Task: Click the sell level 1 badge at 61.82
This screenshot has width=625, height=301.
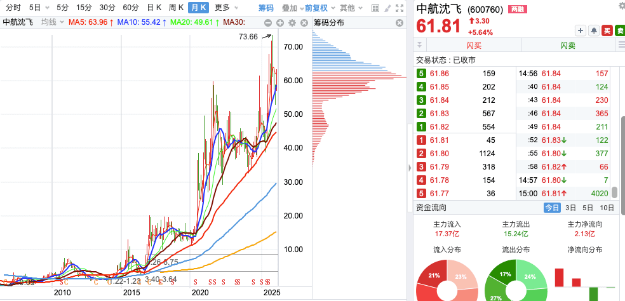Action: [421, 127]
